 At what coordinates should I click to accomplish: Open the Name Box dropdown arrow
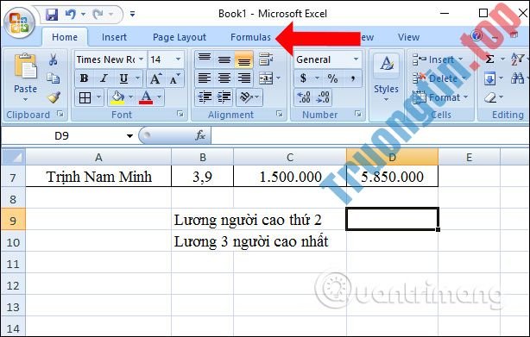pos(129,136)
